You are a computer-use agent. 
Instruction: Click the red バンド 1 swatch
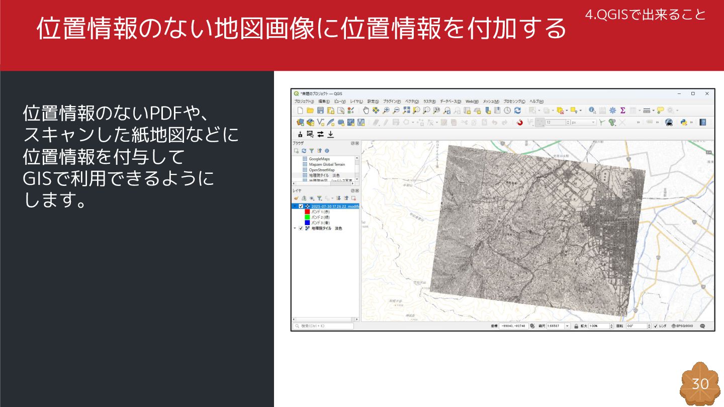pos(307,212)
